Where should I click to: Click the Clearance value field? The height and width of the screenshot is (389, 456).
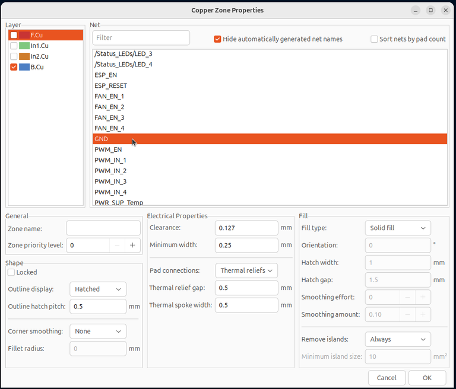tap(246, 228)
